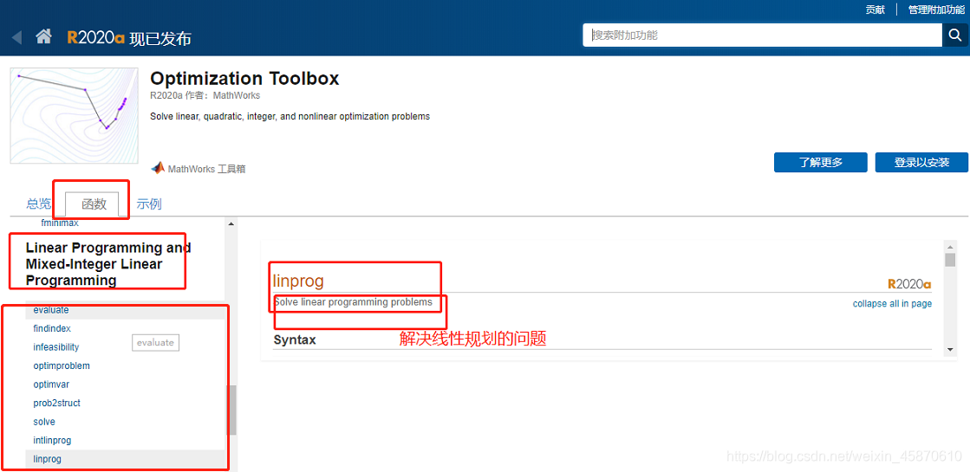
Task: Click 'Solve linear programming problems' description
Action: coord(353,302)
